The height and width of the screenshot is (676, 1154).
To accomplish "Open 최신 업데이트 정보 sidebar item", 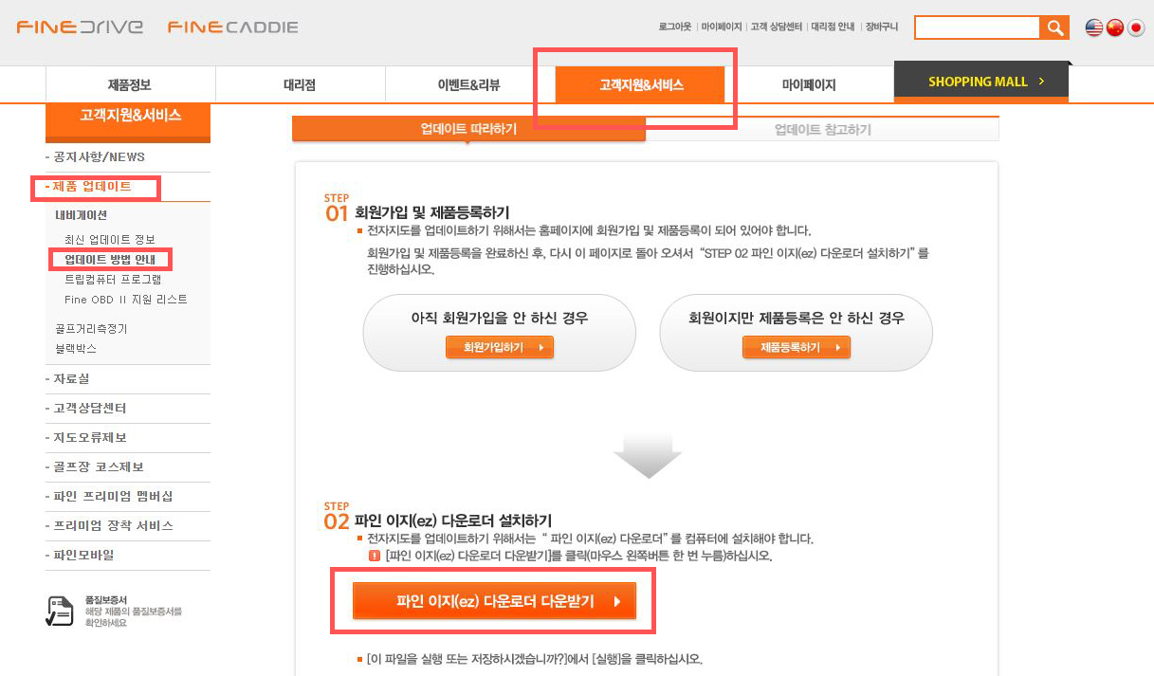I will pyautogui.click(x=110, y=239).
